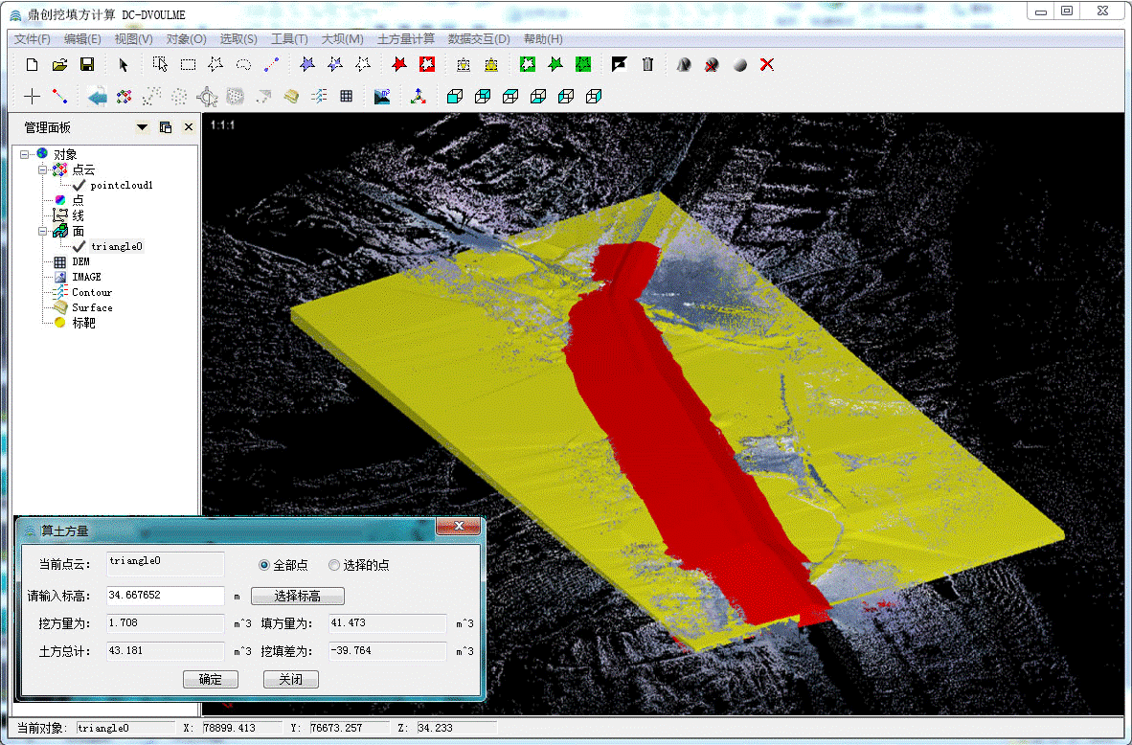1132x745 pixels.
Task: Click the Save floppy disk icon
Action: click(86, 64)
